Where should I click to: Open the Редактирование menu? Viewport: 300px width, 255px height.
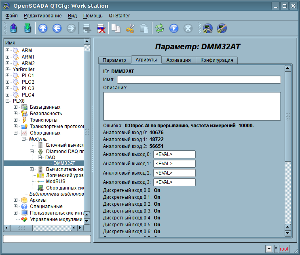(43, 16)
